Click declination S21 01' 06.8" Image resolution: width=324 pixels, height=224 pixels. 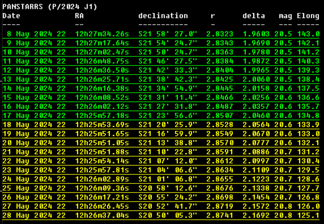click(x=168, y=179)
